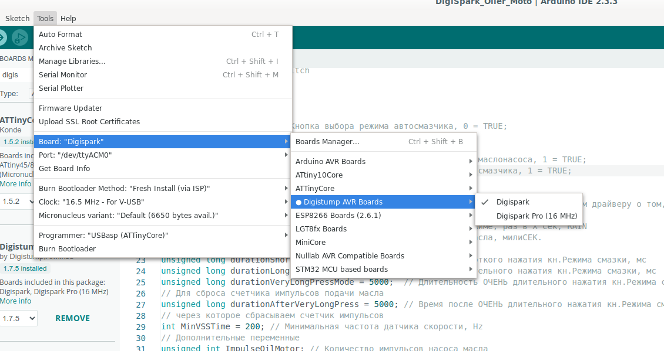This screenshot has height=351, width=664.
Task: Expand the Programmer USBasp submenu
Action: (163, 235)
